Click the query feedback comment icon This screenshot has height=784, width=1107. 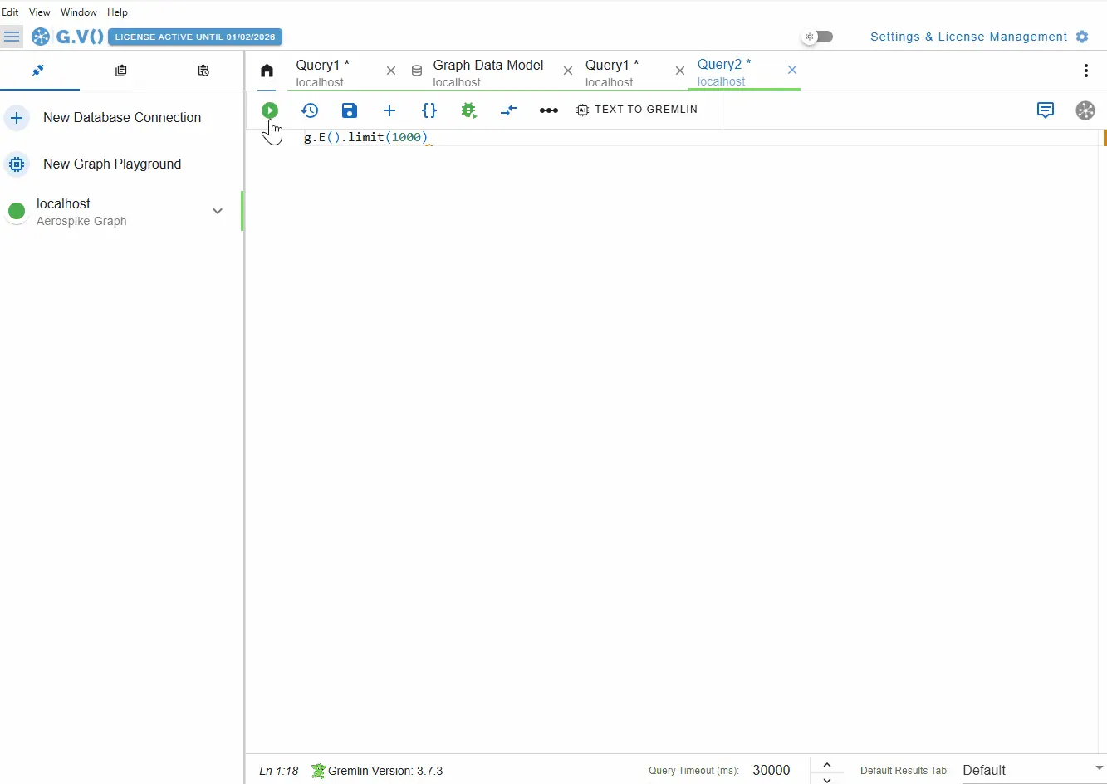click(1045, 110)
